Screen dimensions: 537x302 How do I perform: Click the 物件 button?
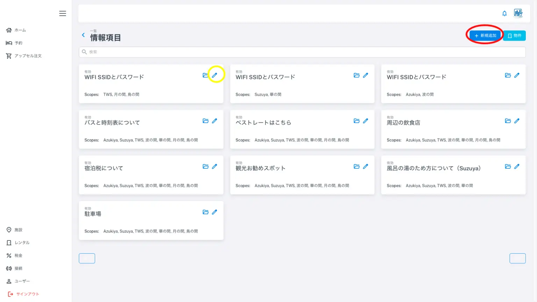pos(514,36)
